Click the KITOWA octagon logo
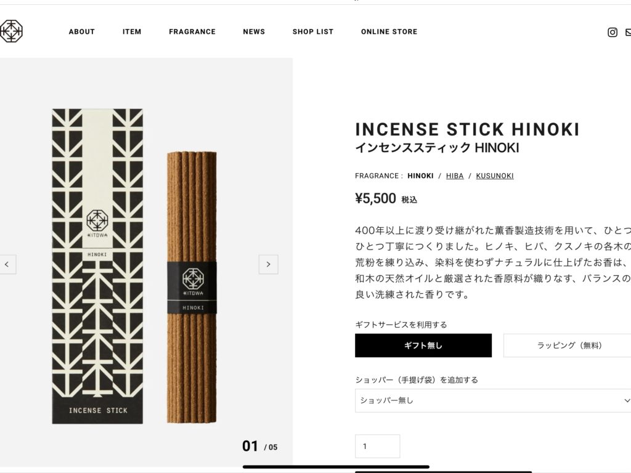 [11, 31]
